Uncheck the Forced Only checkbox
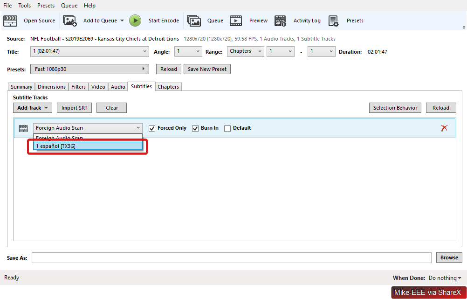Viewport: 467px width, 299px height. 152,128
